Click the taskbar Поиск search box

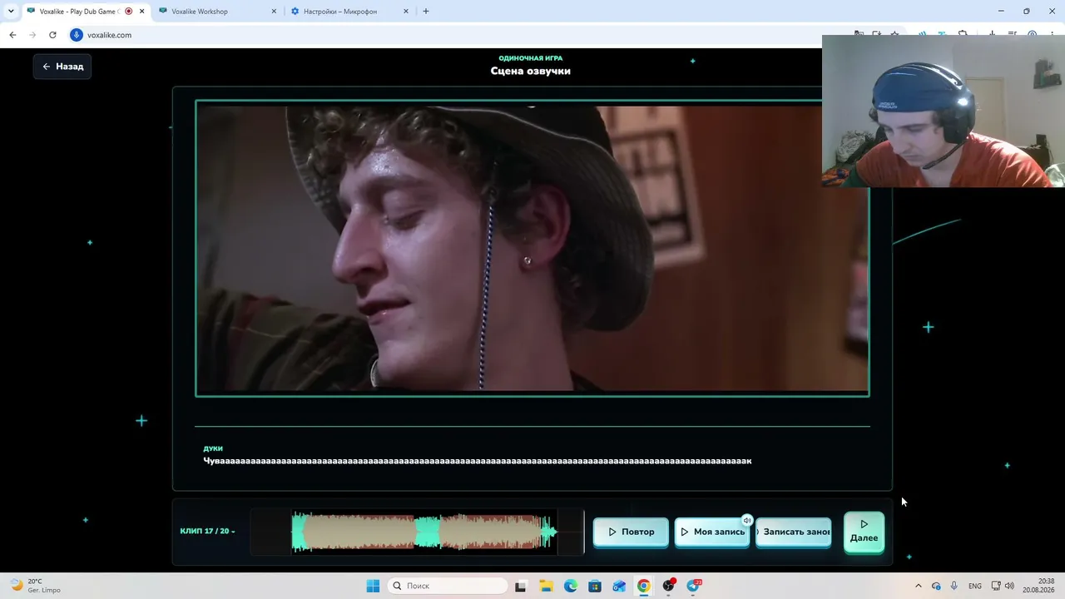tap(448, 586)
